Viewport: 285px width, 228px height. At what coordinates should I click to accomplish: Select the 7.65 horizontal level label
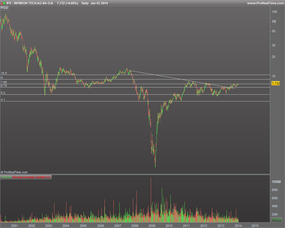coord(4,82)
